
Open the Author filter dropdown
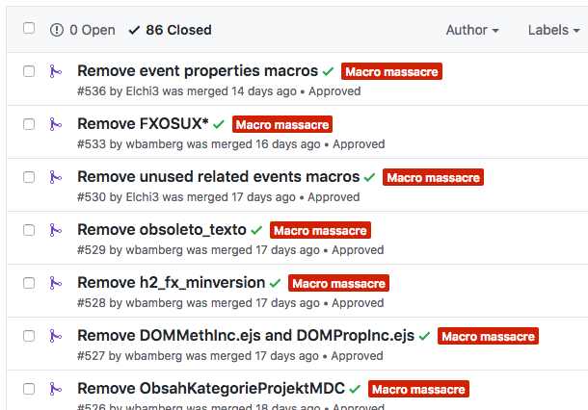tap(472, 30)
